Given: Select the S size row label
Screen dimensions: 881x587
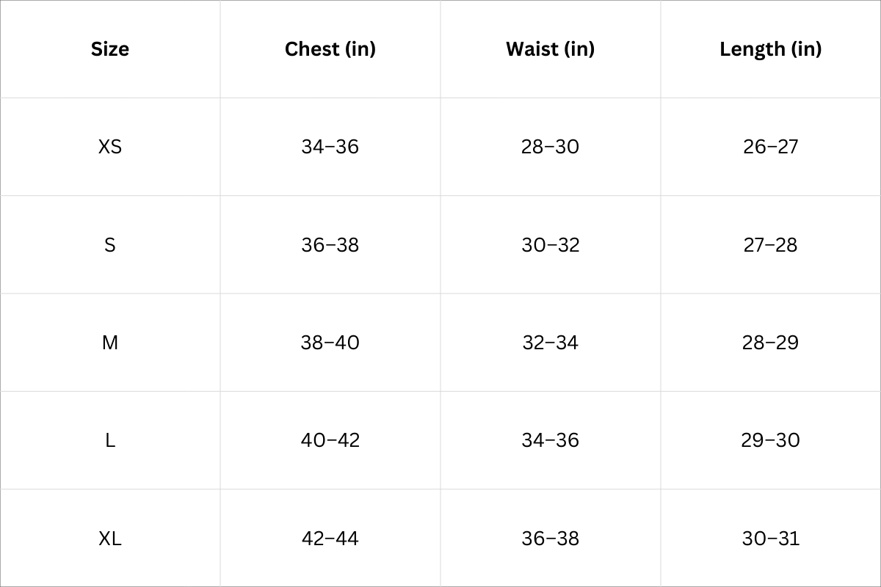Looking at the screenshot, I should click(110, 244).
